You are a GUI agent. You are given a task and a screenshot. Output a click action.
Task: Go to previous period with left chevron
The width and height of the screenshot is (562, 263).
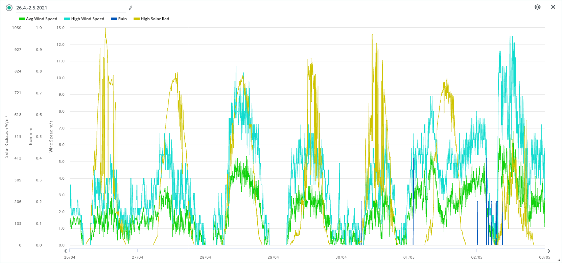66,251
